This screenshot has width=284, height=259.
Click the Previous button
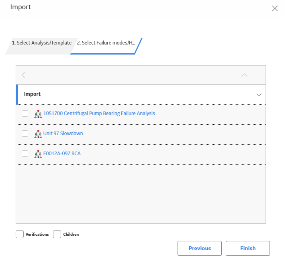coord(200,248)
